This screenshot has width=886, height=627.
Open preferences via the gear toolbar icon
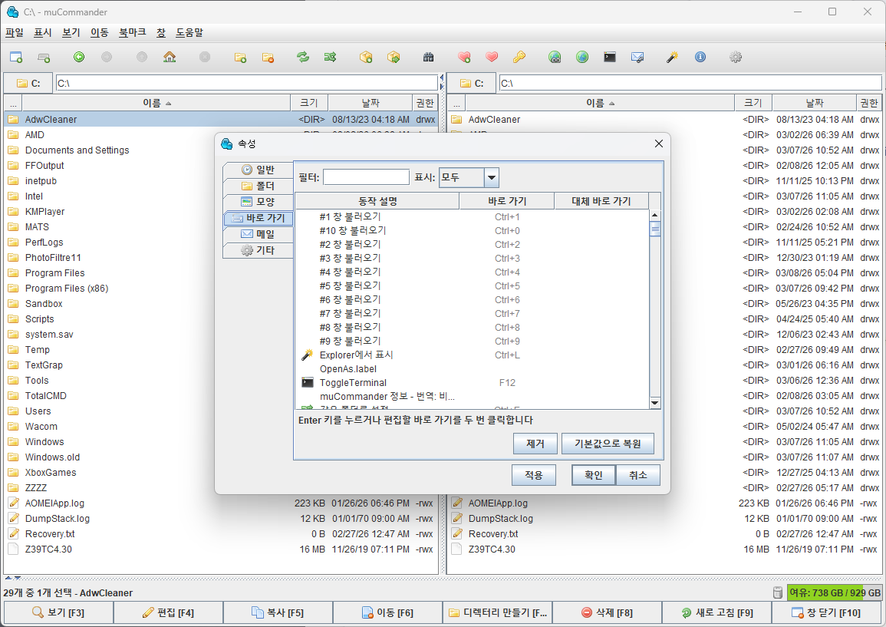coord(736,57)
